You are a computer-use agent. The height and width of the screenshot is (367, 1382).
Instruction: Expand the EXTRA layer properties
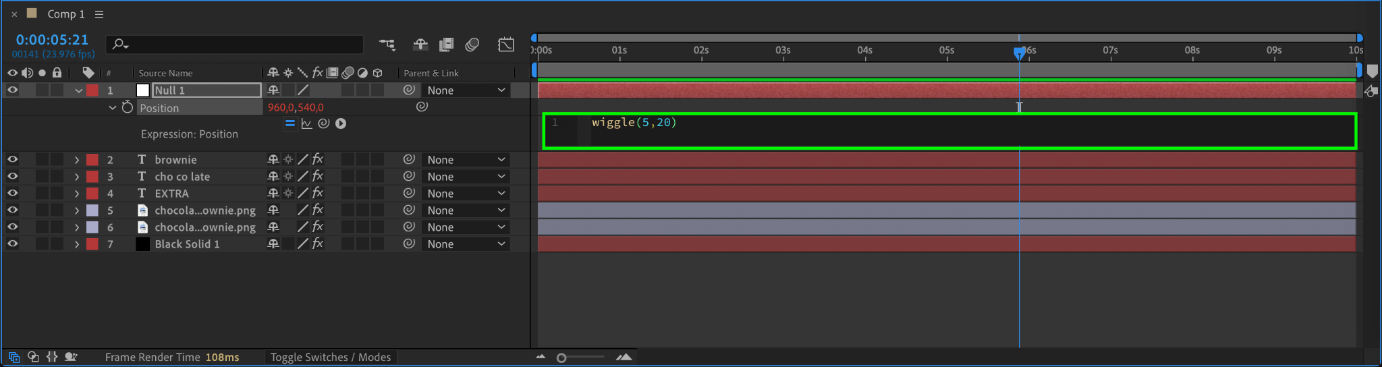click(77, 194)
